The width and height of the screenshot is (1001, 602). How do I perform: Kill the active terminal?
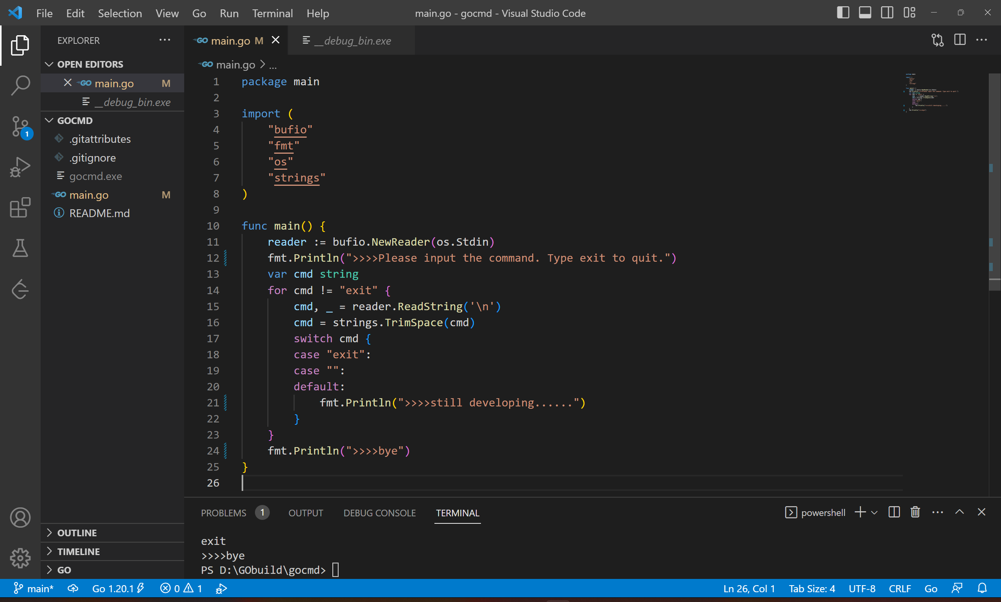915,512
